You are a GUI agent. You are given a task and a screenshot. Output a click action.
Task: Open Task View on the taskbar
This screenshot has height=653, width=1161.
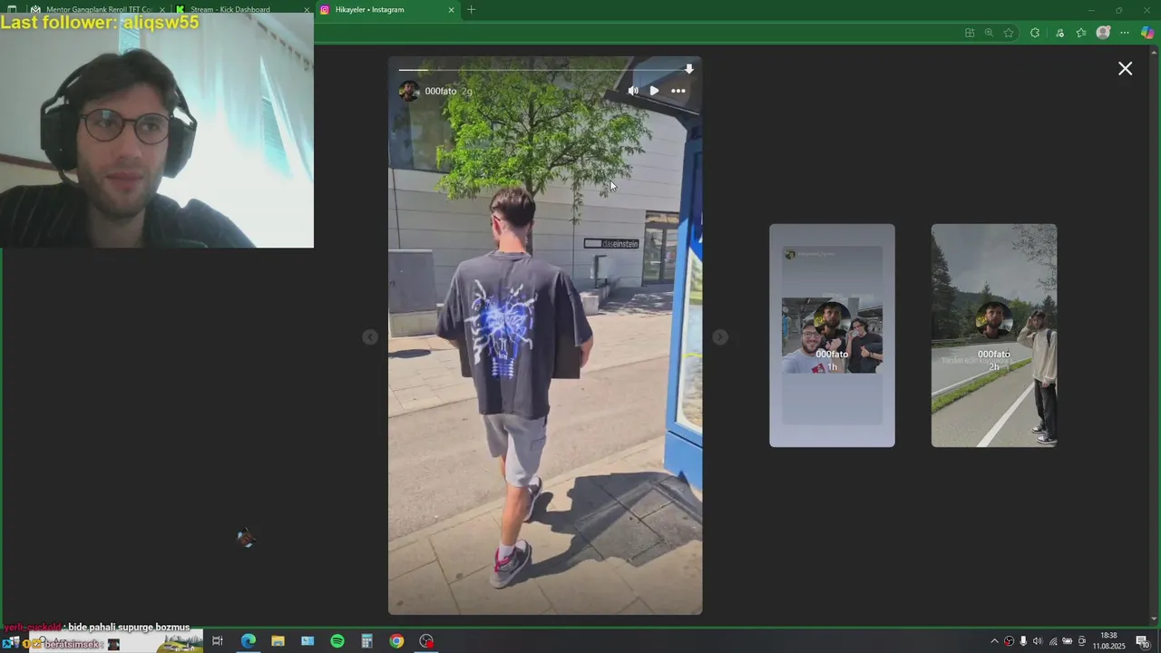[x=218, y=641]
